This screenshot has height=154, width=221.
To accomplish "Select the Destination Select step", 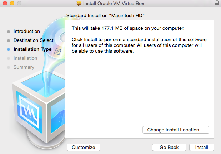I will [33, 40].
